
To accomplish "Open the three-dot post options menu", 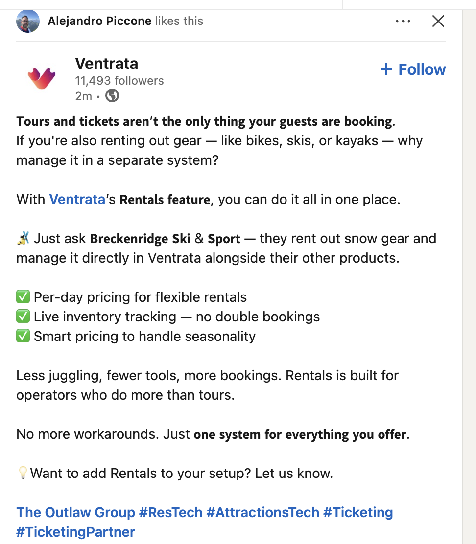I will coord(403,21).
